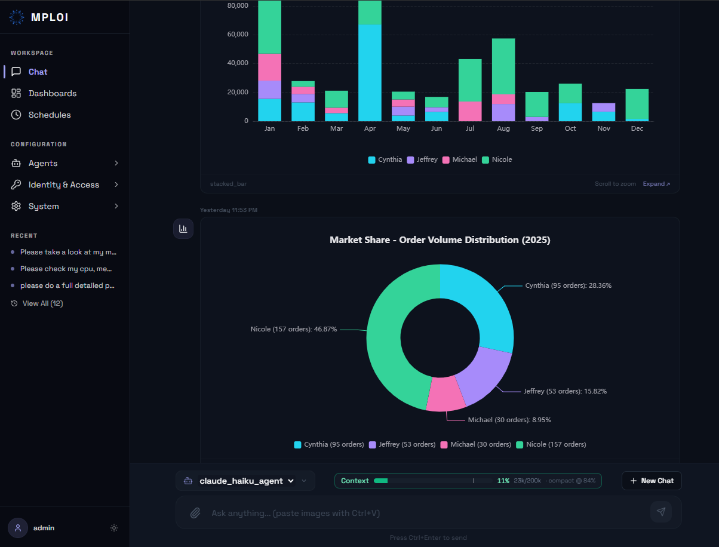Image resolution: width=719 pixels, height=547 pixels.
Task: Expand the Identity & Access section
Action: (x=64, y=185)
